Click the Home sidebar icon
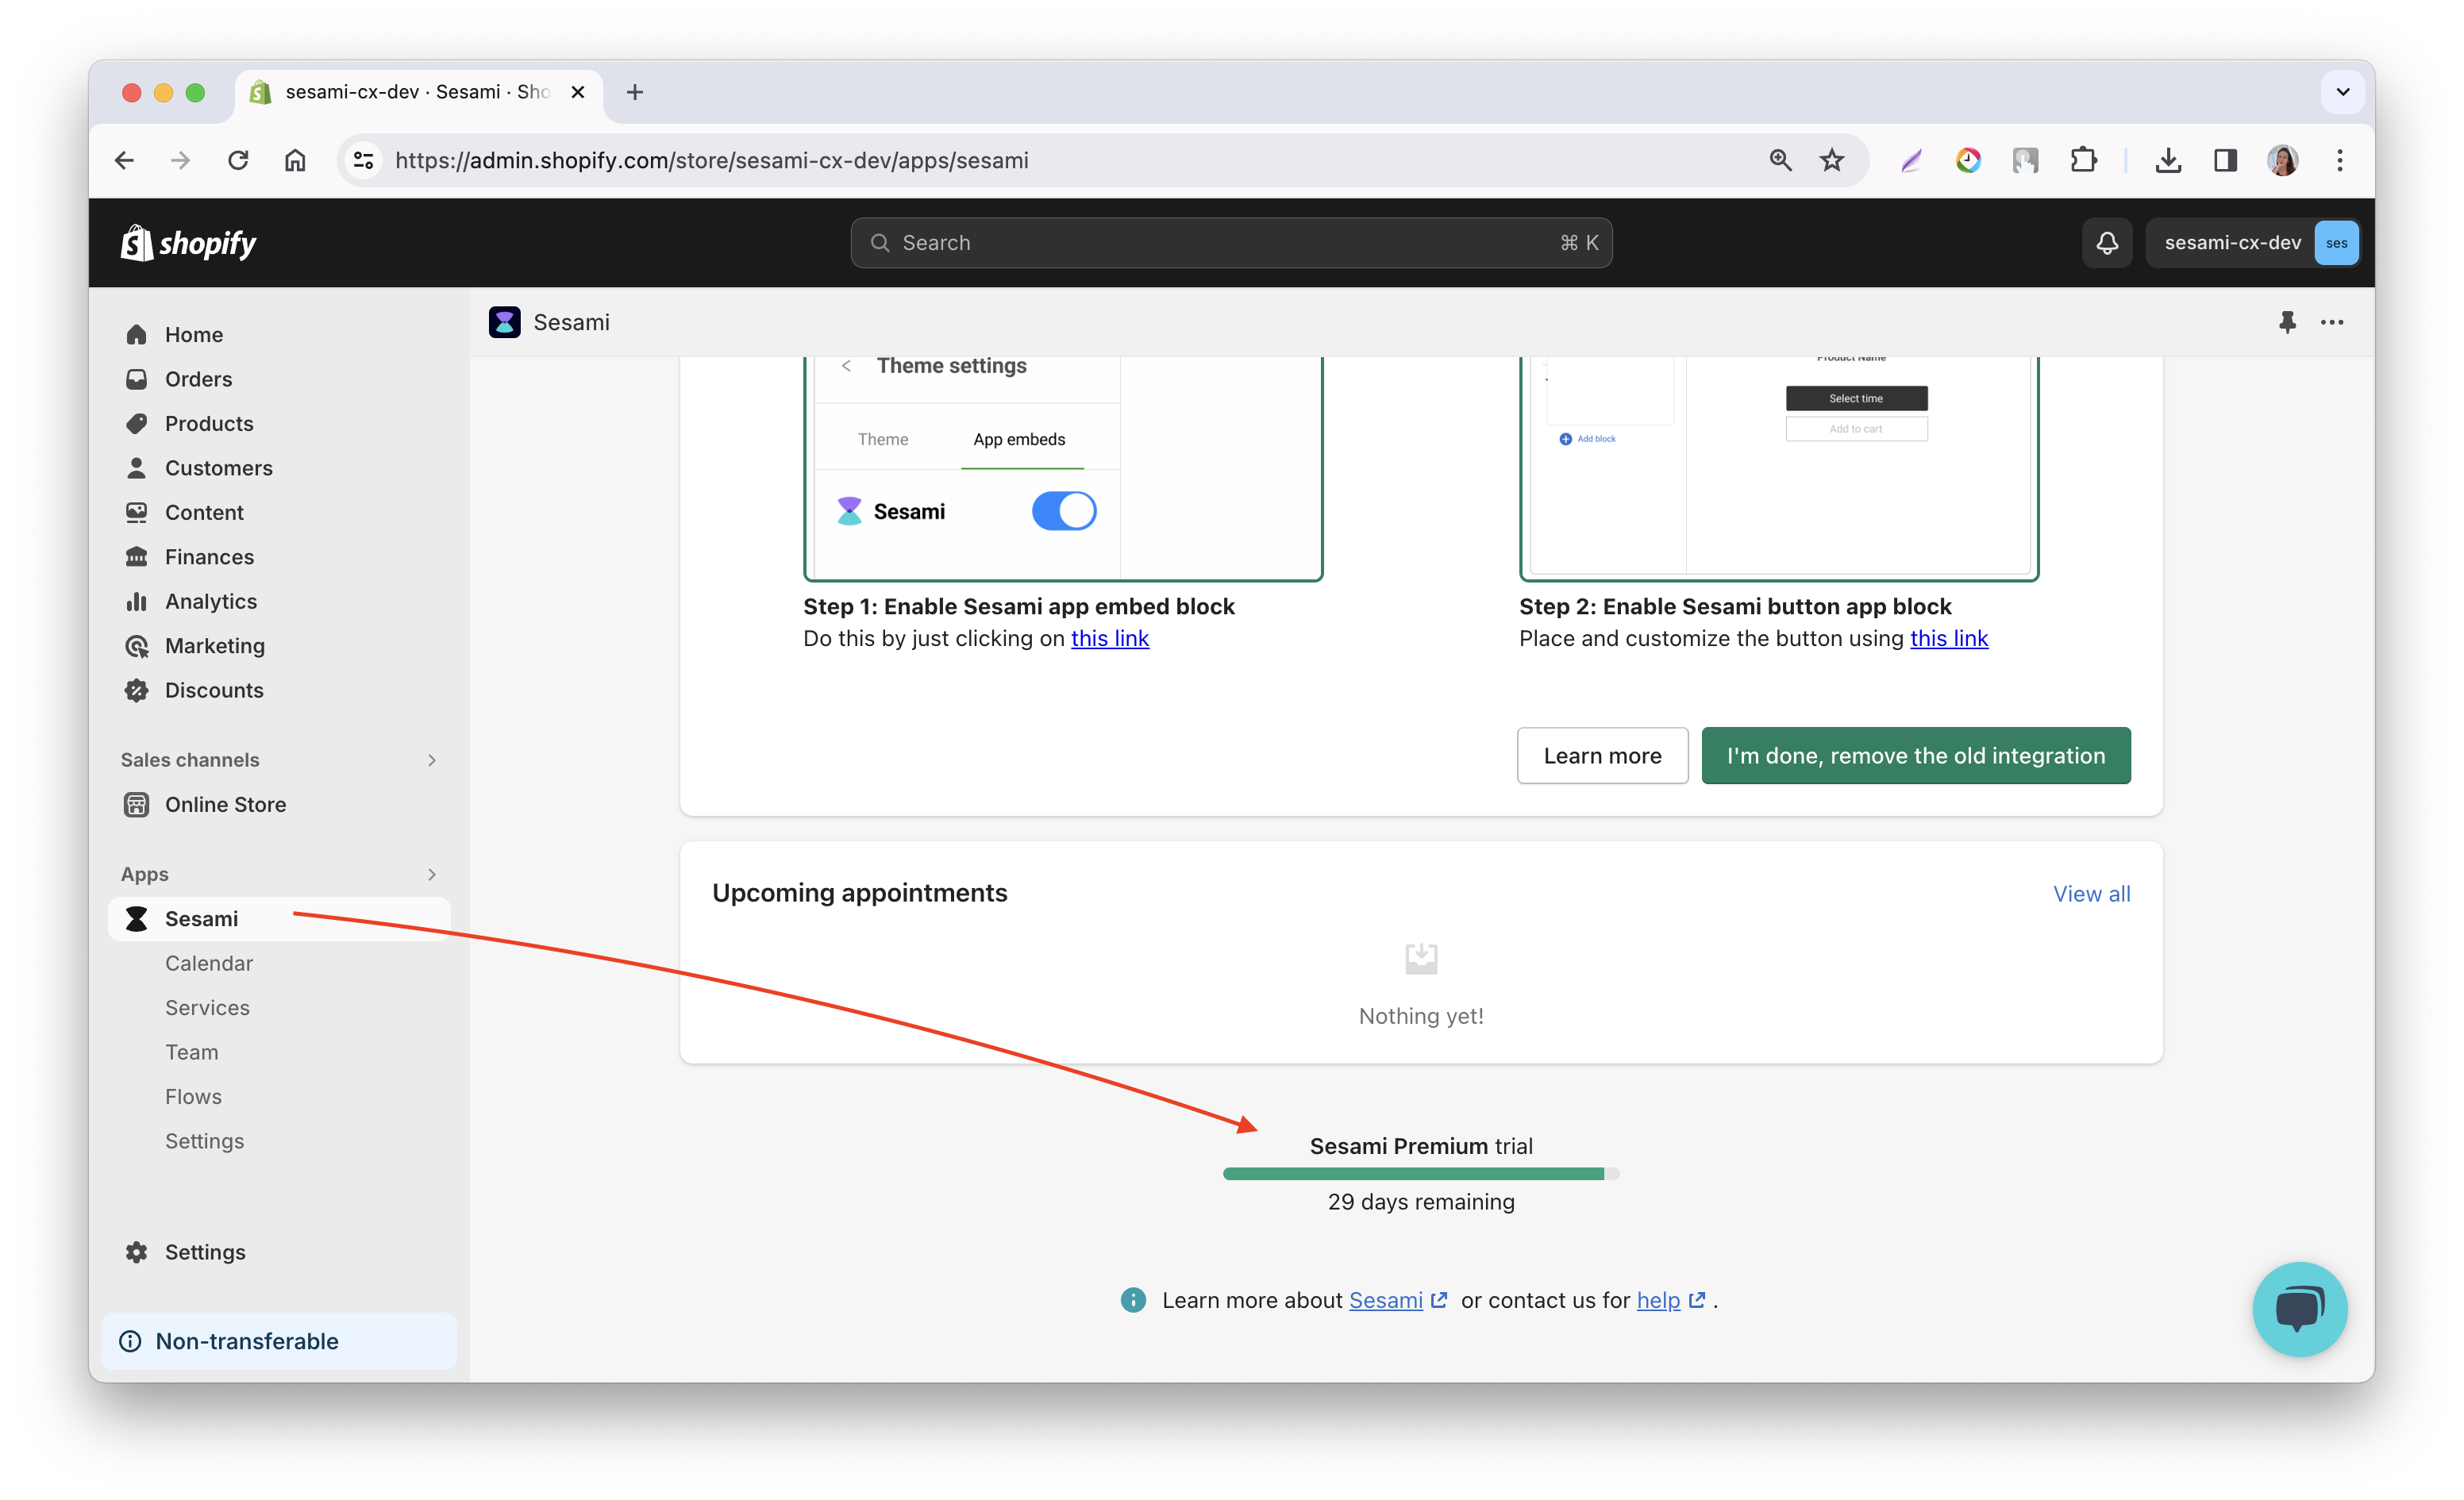Screen dimensions: 2464x1500 point(137,334)
